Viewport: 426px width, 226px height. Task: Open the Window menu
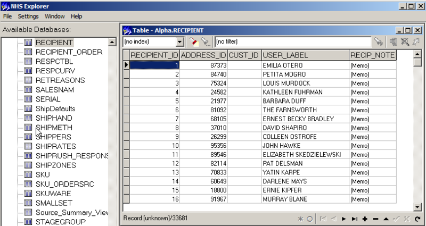(x=55, y=16)
